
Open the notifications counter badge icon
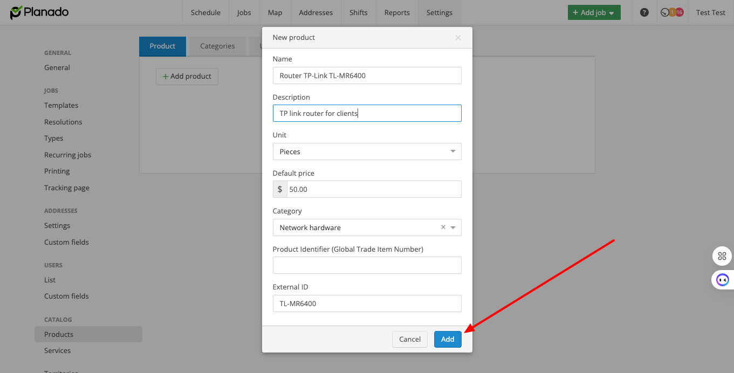click(x=672, y=12)
